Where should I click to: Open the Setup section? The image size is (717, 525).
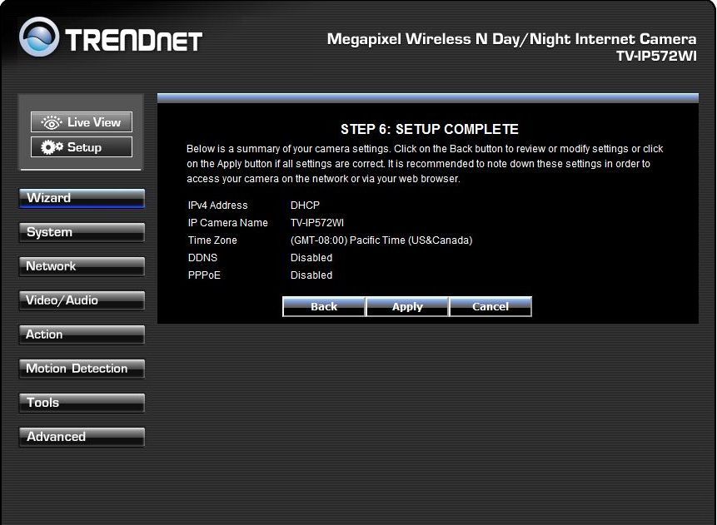click(82, 147)
